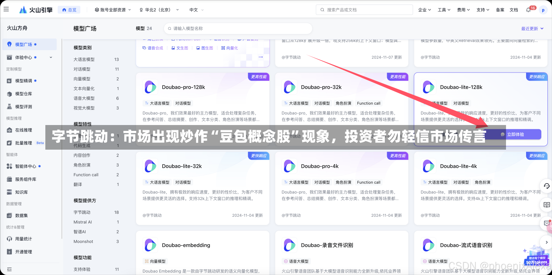Image resolution: width=552 pixels, height=275 pixels.
Task: Click the feedback icon on right edge
Action: coord(546,223)
